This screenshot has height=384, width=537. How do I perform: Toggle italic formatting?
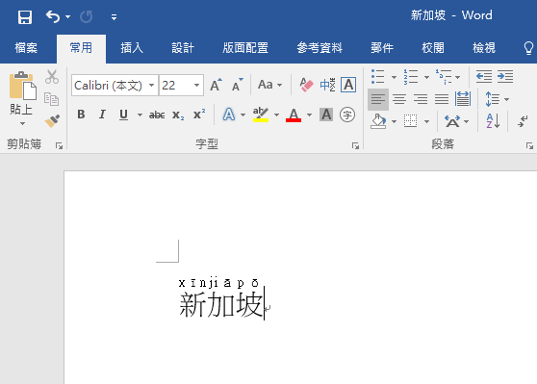[102, 115]
